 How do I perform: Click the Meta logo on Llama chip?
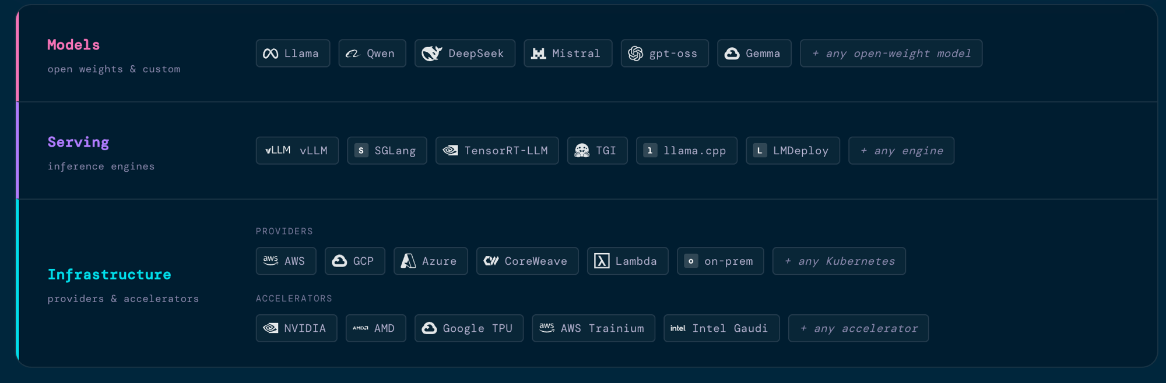271,54
